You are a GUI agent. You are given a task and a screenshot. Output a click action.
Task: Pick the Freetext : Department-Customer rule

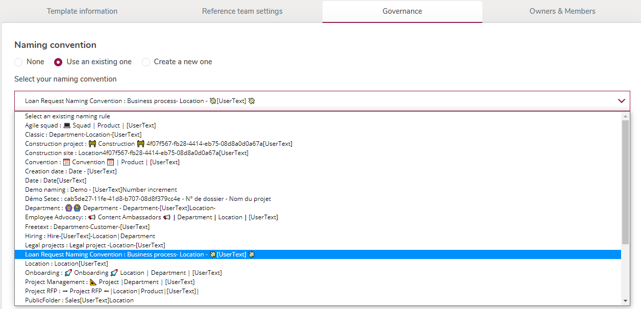click(x=318, y=227)
